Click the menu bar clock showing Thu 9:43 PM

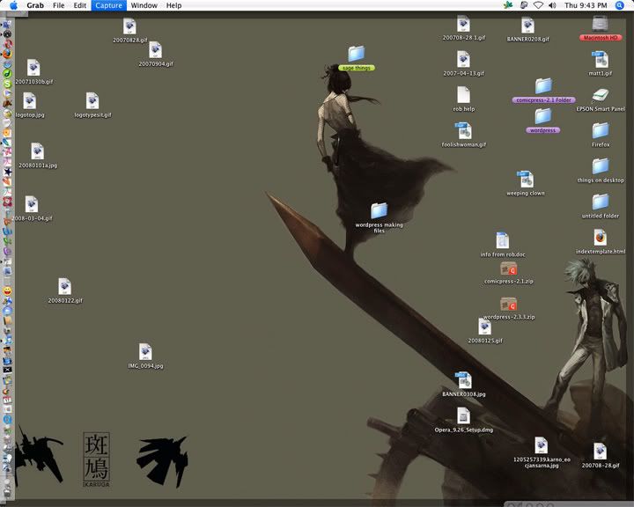(587, 5)
